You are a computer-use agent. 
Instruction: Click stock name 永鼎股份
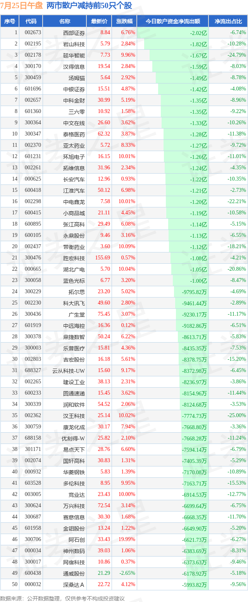[74, 235]
